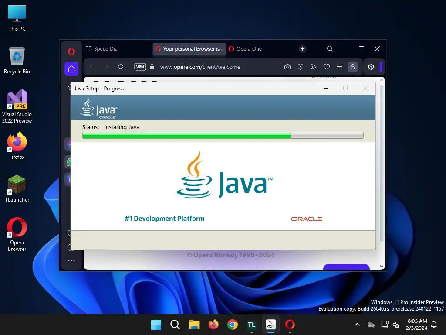Expand the system tray hidden icons chevron
This screenshot has width=446, height=335.
point(357,325)
